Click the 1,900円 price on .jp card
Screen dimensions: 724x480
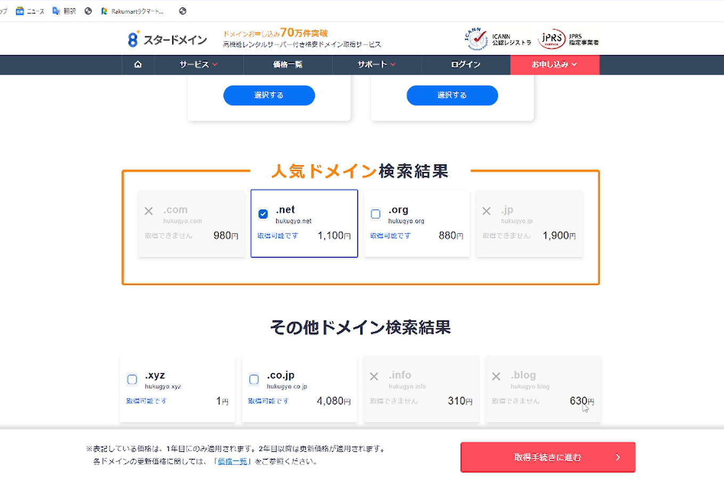(560, 236)
